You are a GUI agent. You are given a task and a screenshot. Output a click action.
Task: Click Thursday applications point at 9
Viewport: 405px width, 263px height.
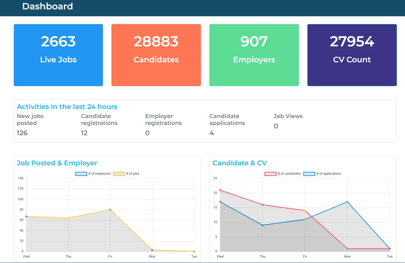tap(263, 225)
